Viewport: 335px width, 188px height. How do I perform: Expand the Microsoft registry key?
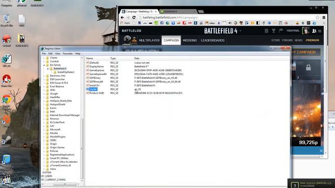point(44,130)
